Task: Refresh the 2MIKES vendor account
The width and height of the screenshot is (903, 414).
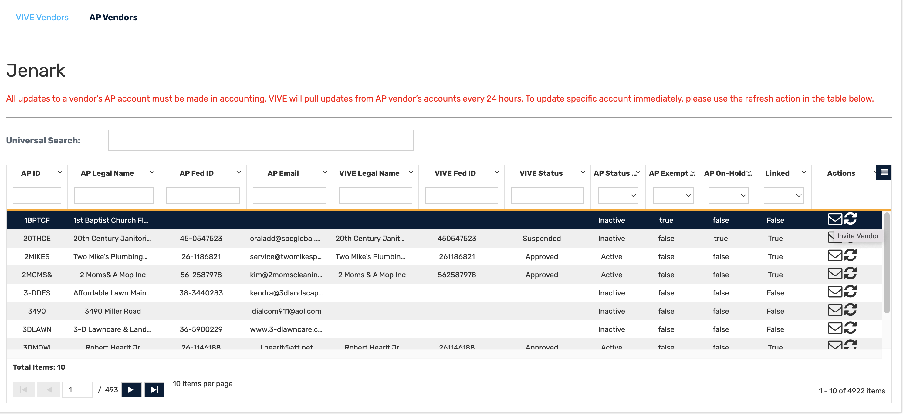Action: tap(850, 255)
